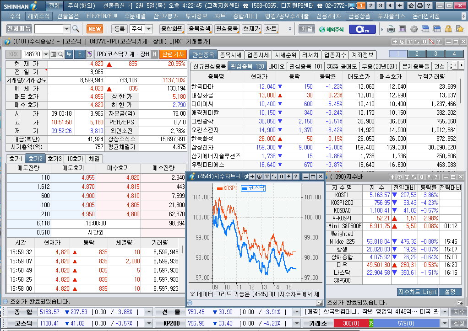Open the alpha TV button in the toolbar
This screenshot has width=468, height=331.
click(x=363, y=29)
